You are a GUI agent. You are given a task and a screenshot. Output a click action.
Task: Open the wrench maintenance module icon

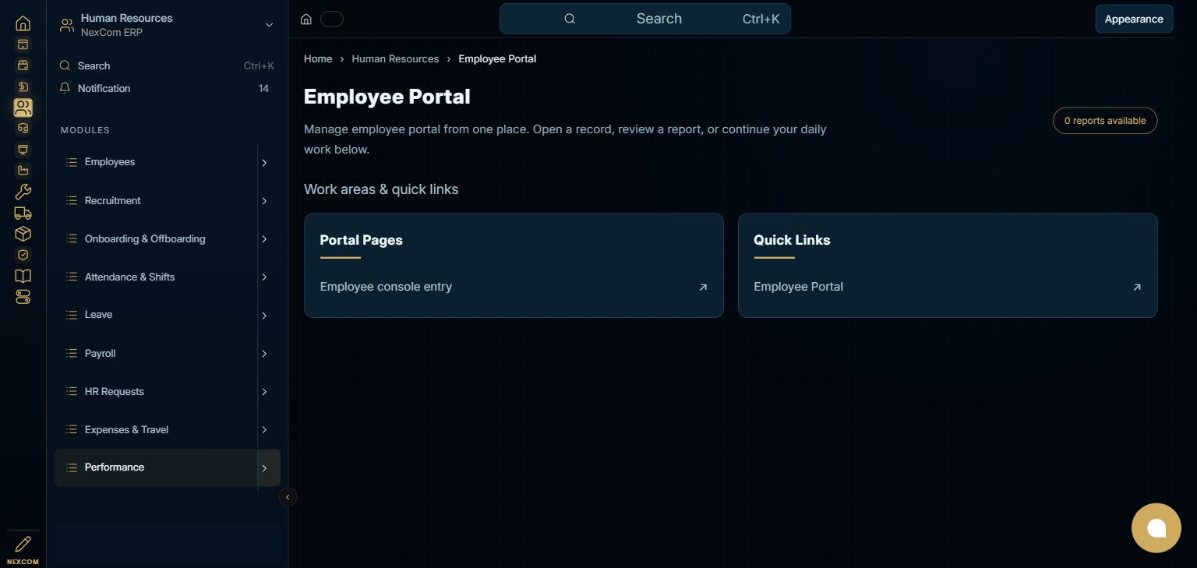23,192
